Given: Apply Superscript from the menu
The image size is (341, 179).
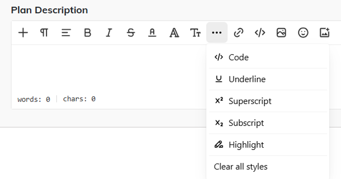Looking at the screenshot, I should coord(250,101).
